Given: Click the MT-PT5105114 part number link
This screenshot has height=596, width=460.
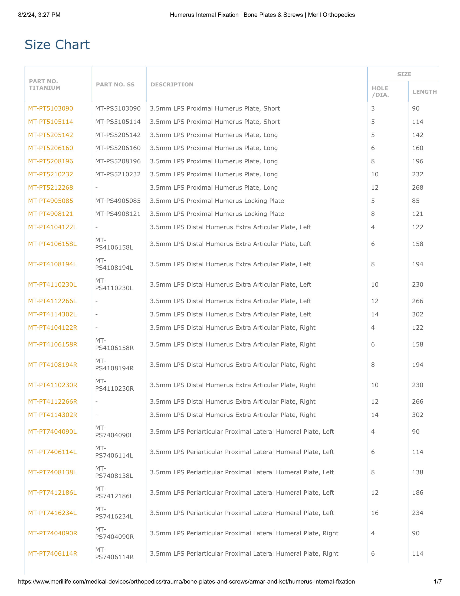Looking at the screenshot, I should pyautogui.click(x=50, y=122).
